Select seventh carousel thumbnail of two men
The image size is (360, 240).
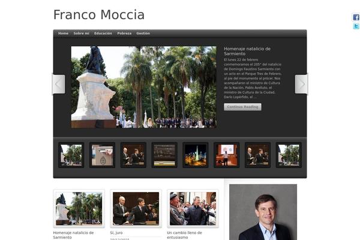[x=257, y=155]
